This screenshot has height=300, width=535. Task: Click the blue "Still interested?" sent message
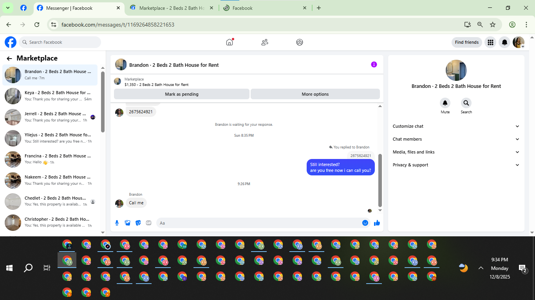(341, 168)
